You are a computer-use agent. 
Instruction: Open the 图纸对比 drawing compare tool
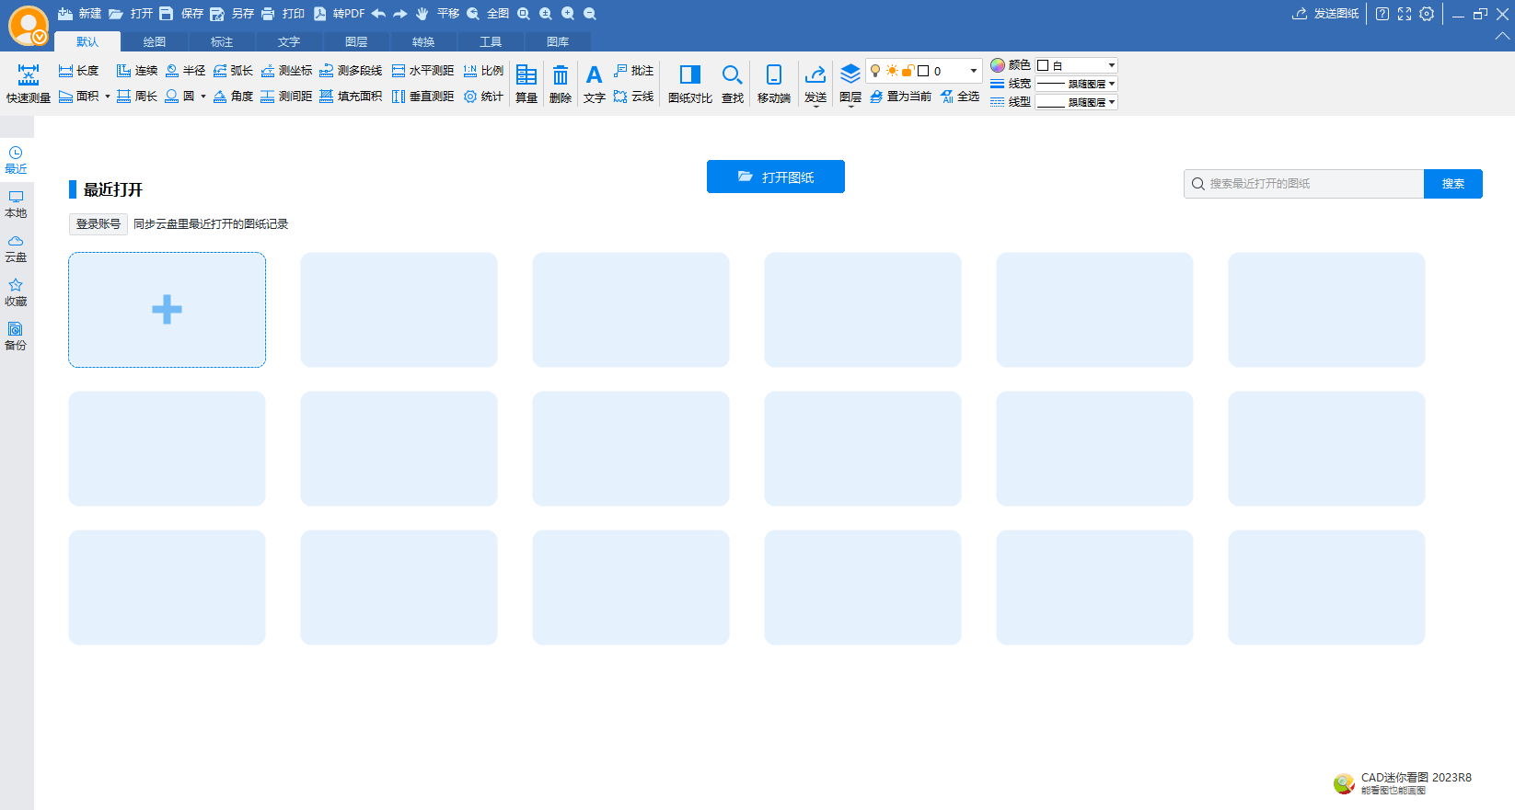tap(689, 83)
